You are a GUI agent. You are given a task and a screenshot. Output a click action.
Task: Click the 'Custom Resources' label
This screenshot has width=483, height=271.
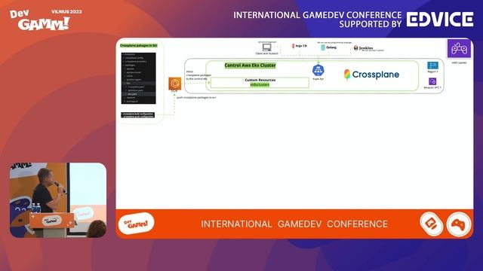(x=260, y=80)
